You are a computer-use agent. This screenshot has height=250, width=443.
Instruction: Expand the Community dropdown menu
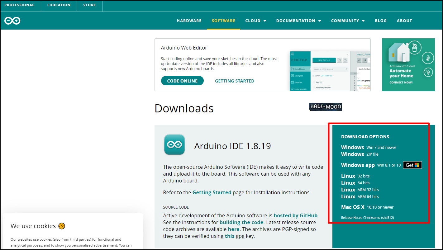pyautogui.click(x=348, y=21)
